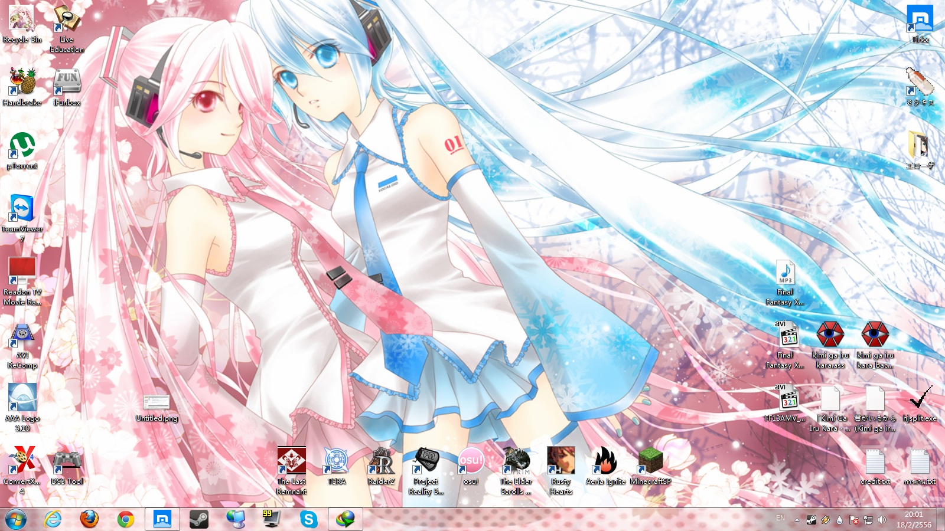Select the kimi ga iru kara_bac... Aegisub file
This screenshot has width=945, height=531.
pyautogui.click(x=875, y=345)
